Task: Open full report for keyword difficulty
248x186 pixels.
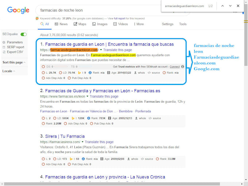Action: [x=119, y=19]
